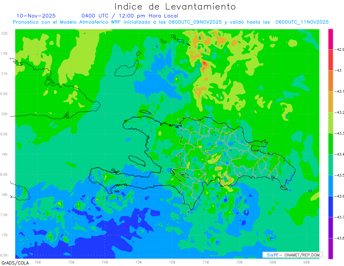344x266 pixels.
Task: Click the "20N" latitude label
Action: pyautogui.click(x=4, y=114)
